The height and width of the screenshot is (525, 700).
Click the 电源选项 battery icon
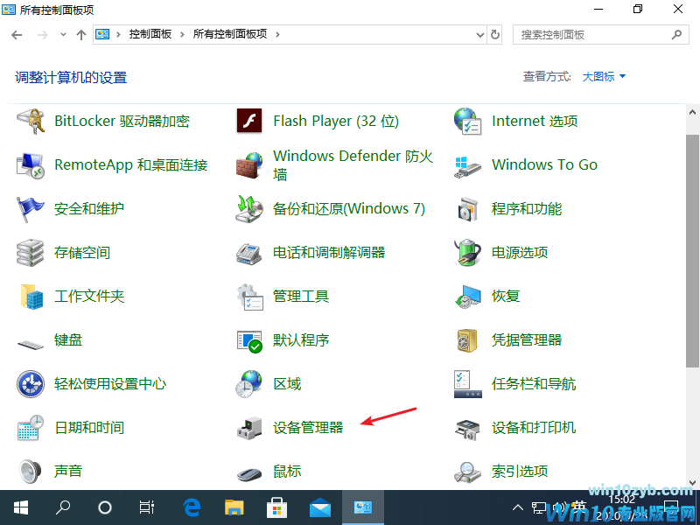(x=468, y=253)
